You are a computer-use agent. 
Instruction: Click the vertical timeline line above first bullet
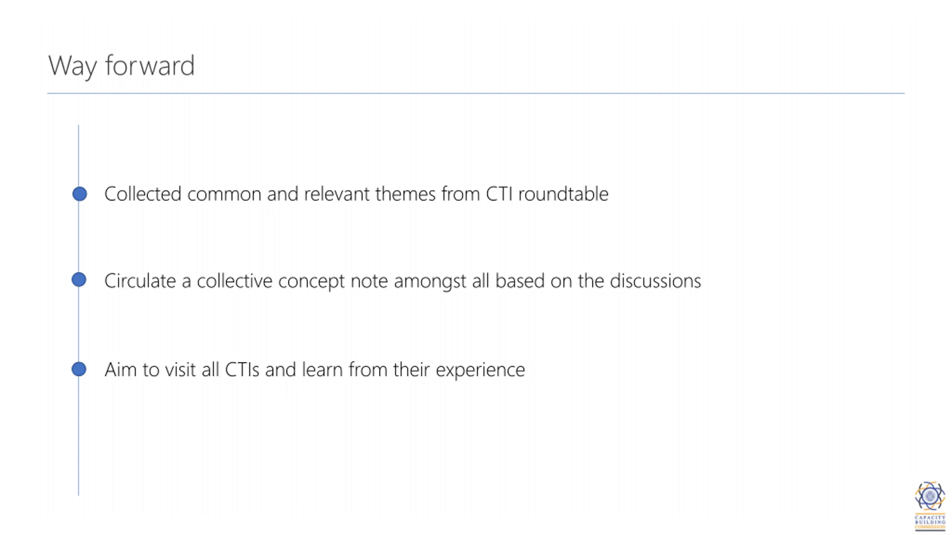click(78, 155)
